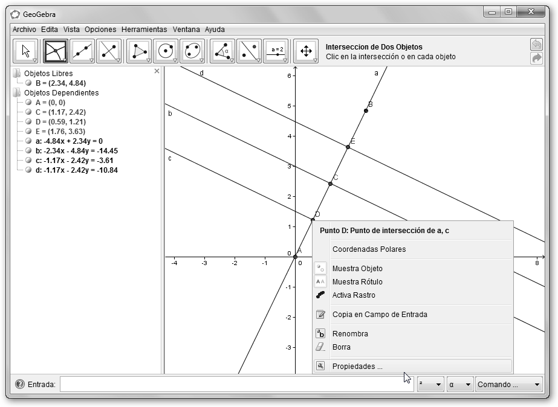Click Borra to delete point D
The height and width of the screenshot is (407, 558).
(341, 347)
